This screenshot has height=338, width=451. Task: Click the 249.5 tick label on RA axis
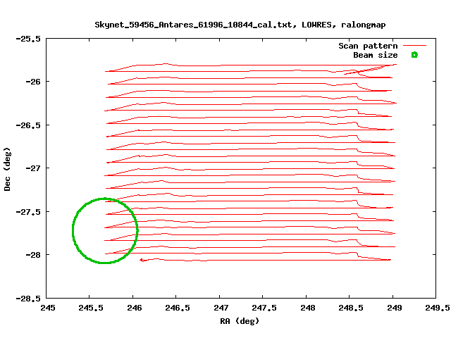click(438, 308)
